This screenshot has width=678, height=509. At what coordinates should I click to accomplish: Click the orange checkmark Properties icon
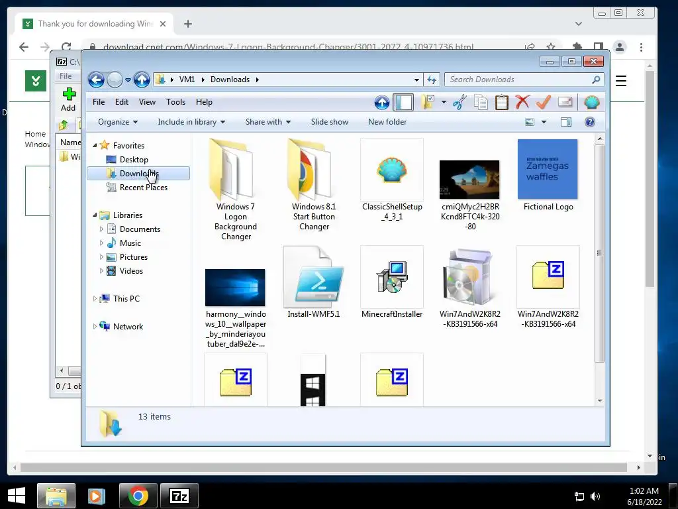543,102
